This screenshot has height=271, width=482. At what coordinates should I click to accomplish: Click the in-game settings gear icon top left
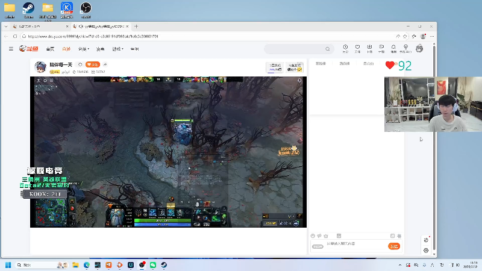(45, 81)
